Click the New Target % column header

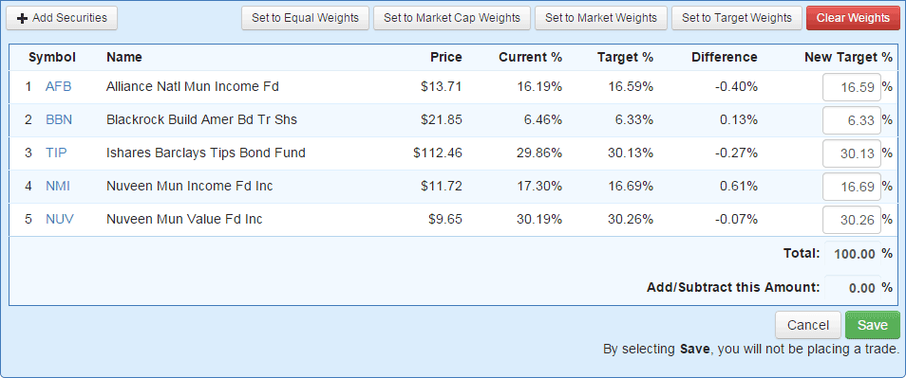point(849,57)
